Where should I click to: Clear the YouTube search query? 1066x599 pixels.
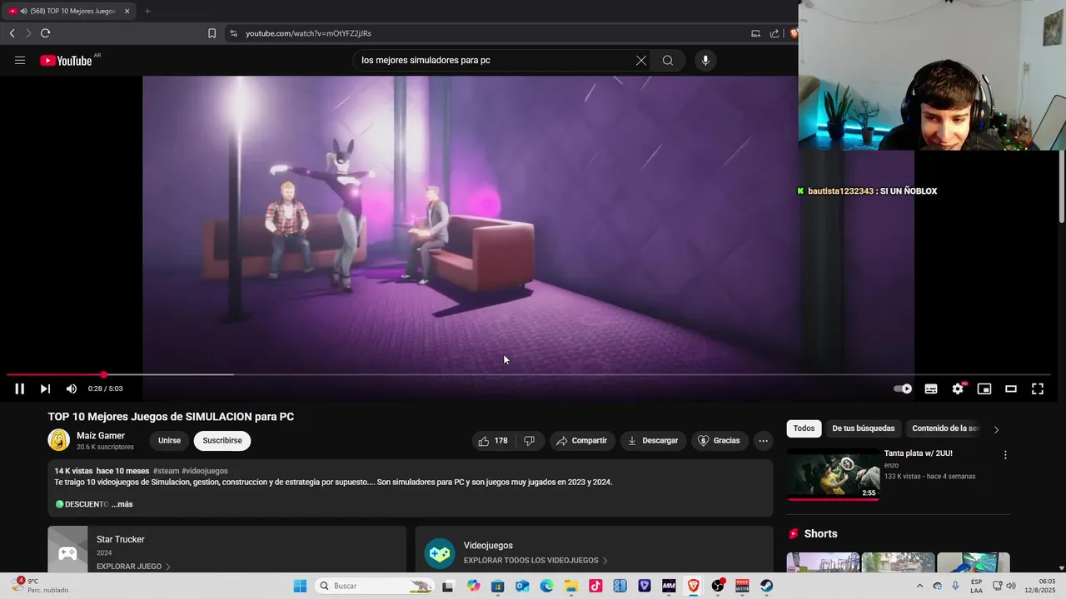pos(641,60)
